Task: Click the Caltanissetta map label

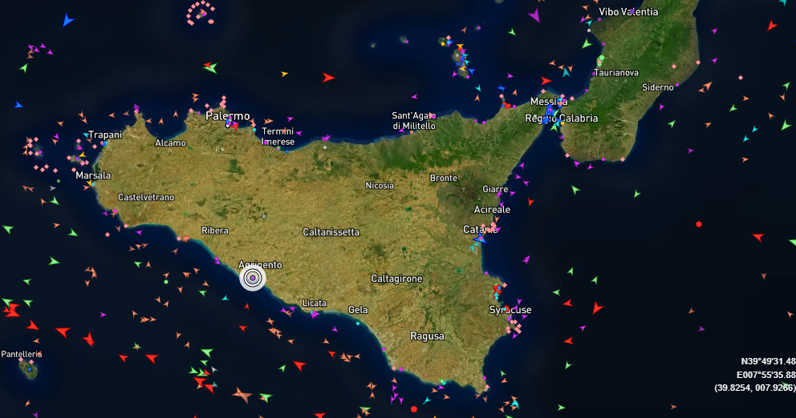Action: click(x=331, y=232)
